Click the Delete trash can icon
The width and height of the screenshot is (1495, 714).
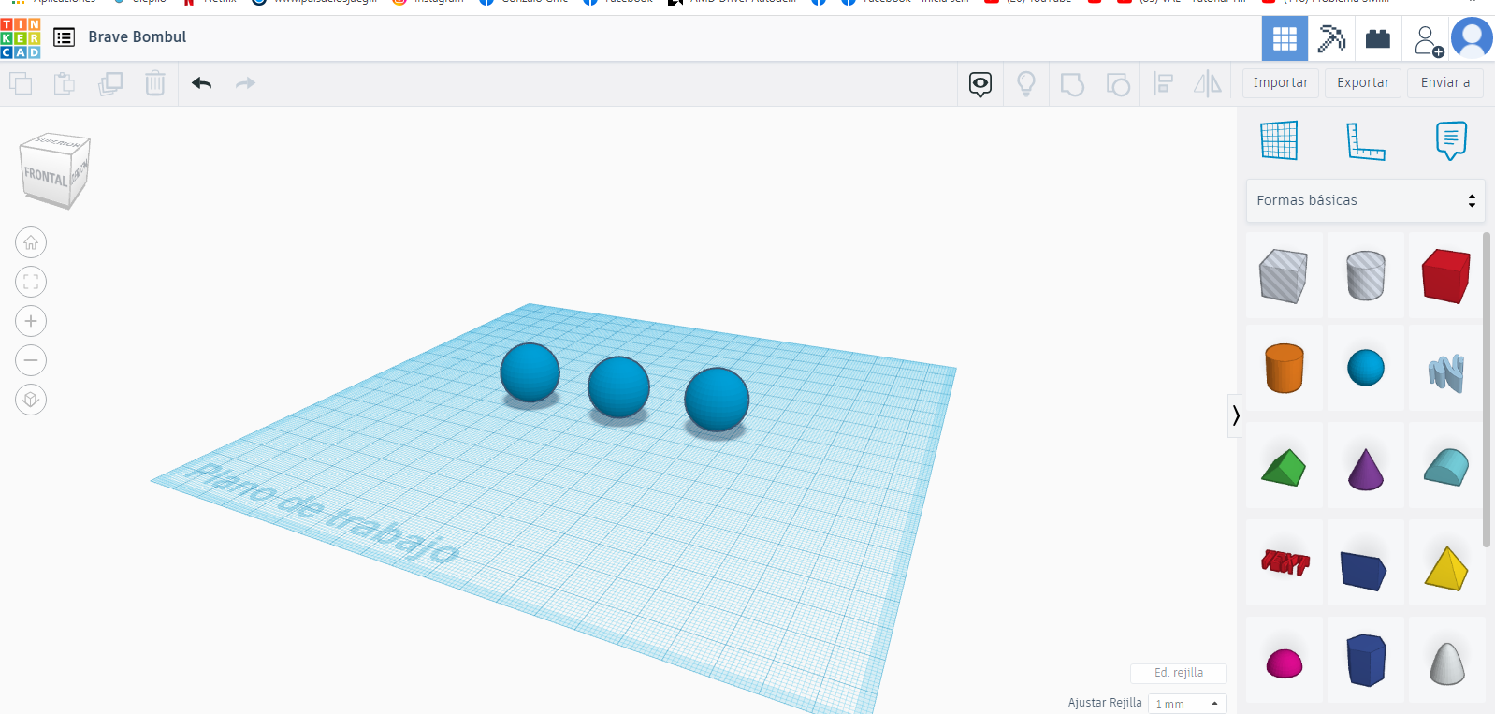coord(155,83)
